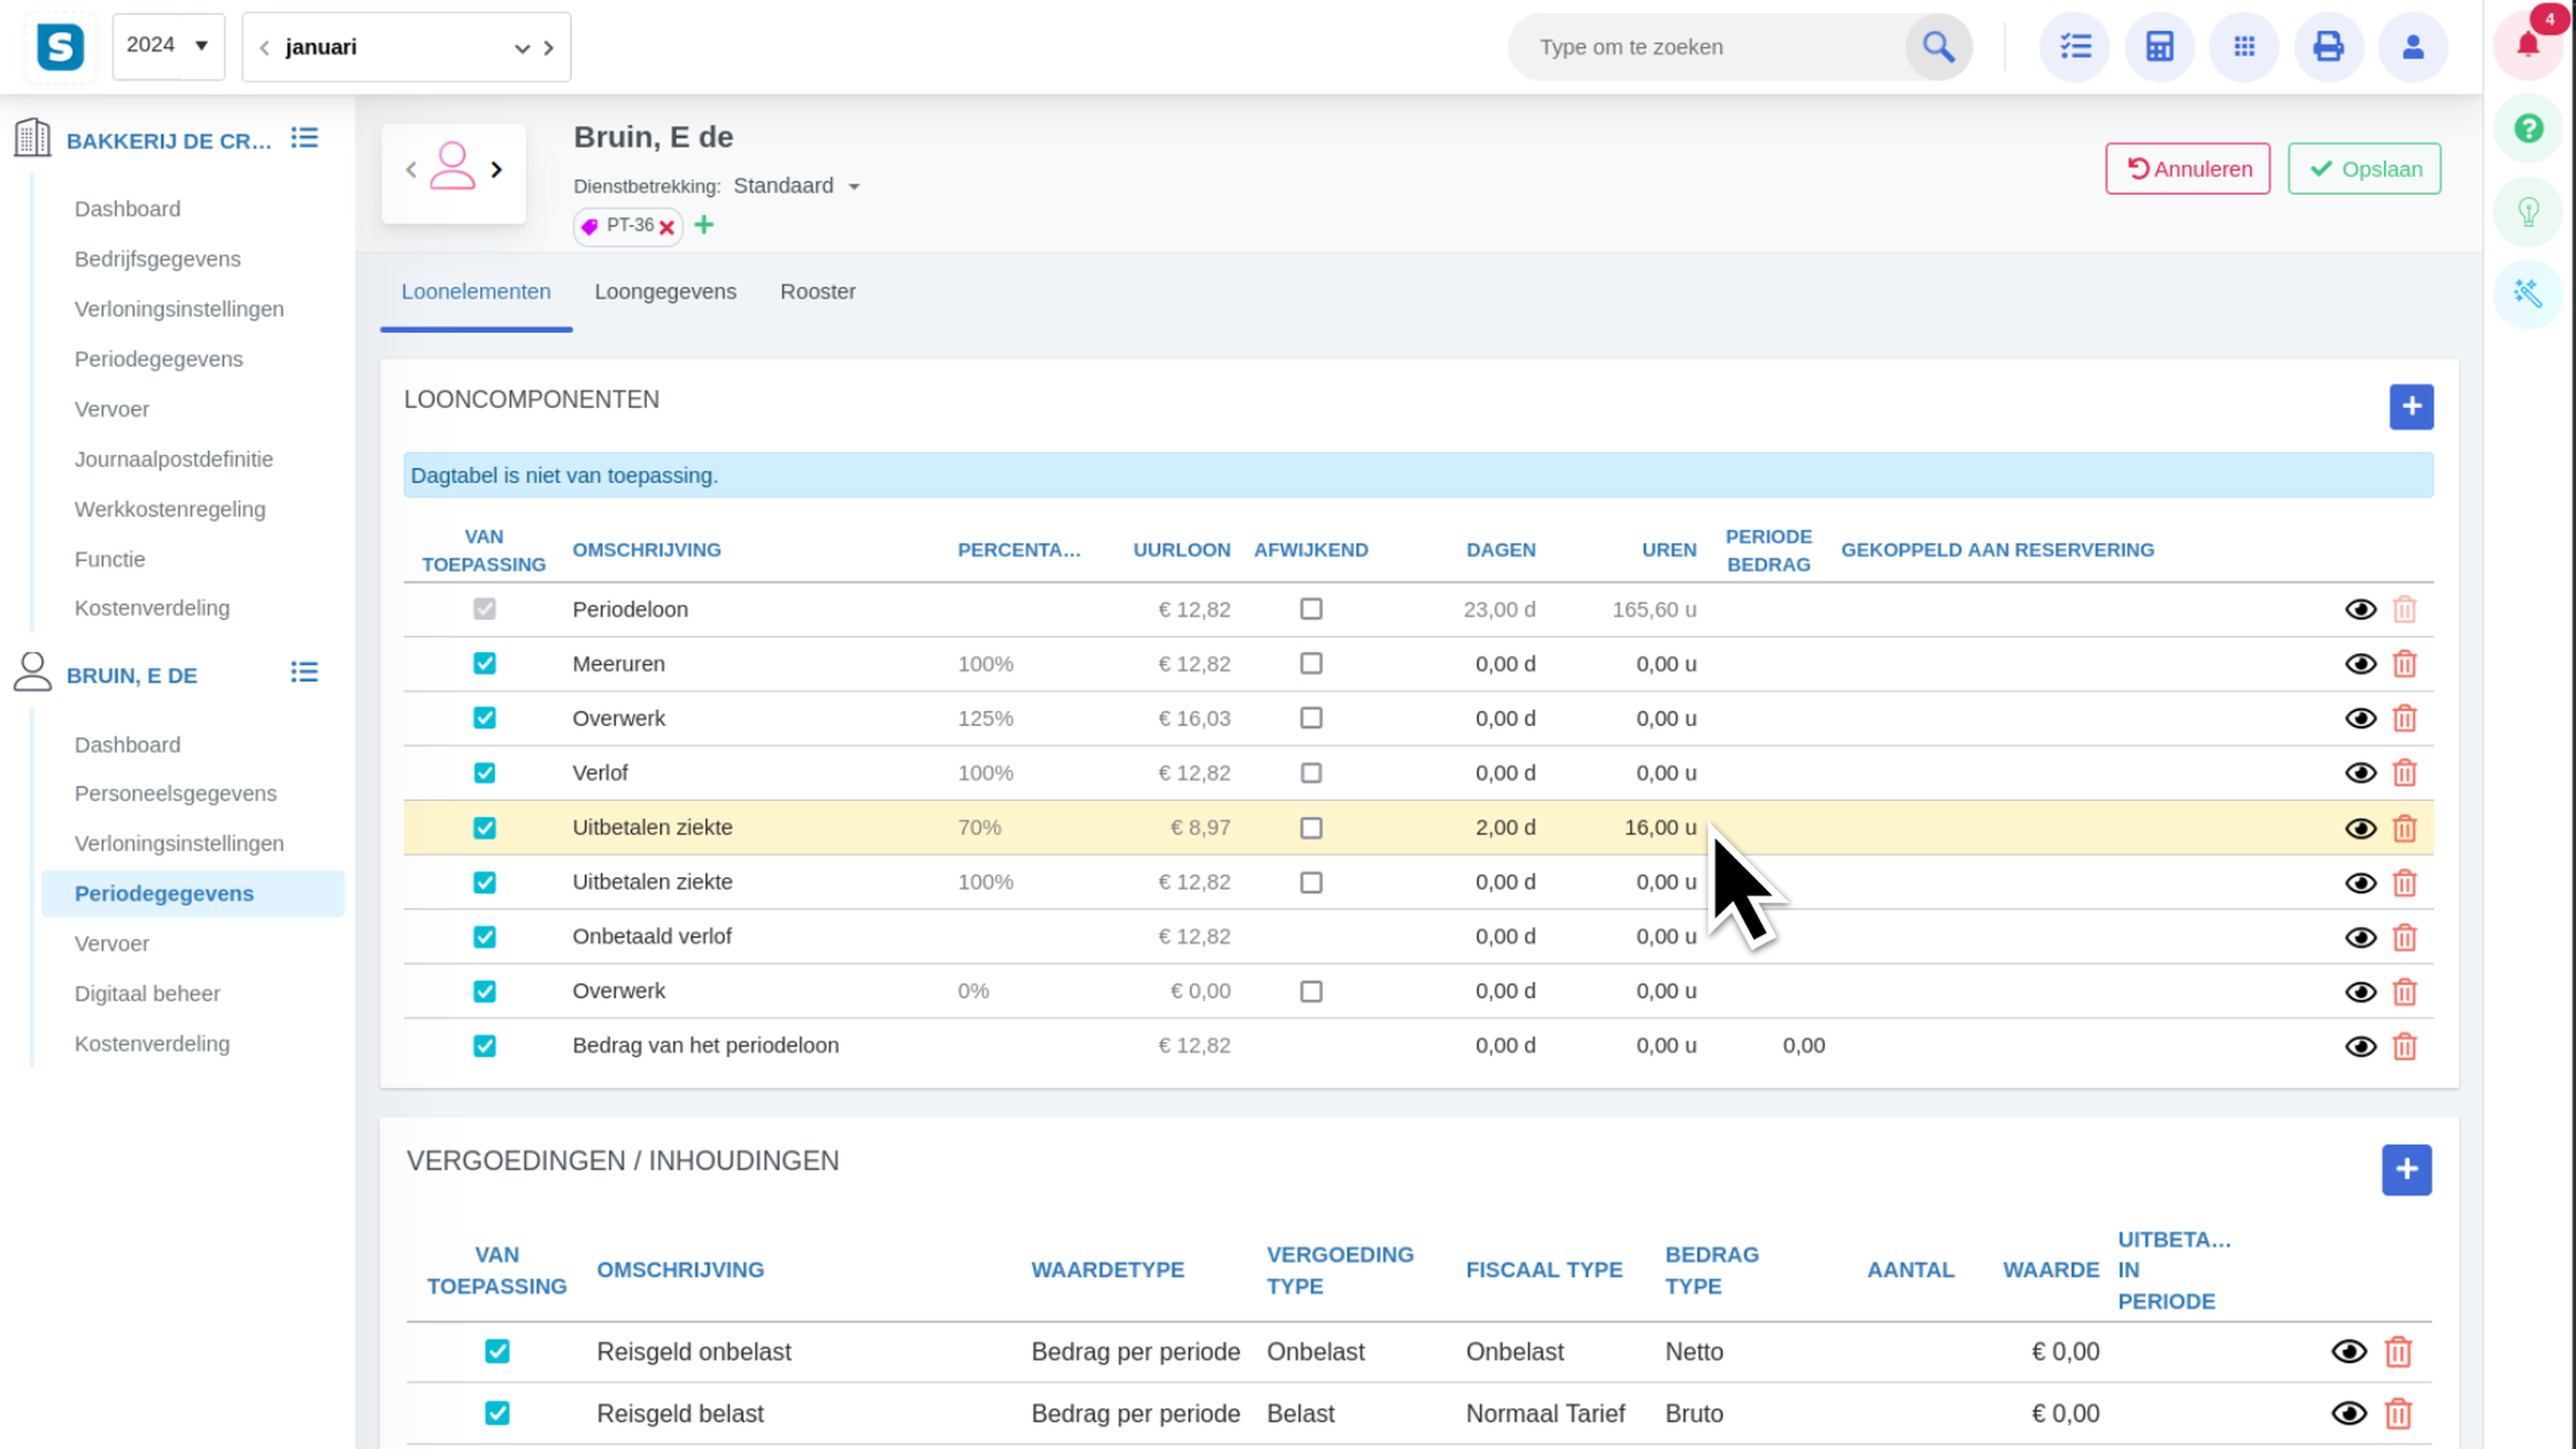Add a new looncomponent
Image resolution: width=2576 pixels, height=1449 pixels.
pos(2411,407)
